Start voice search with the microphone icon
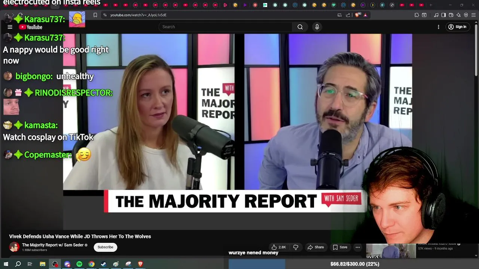This screenshot has width=479, height=269. point(317,27)
